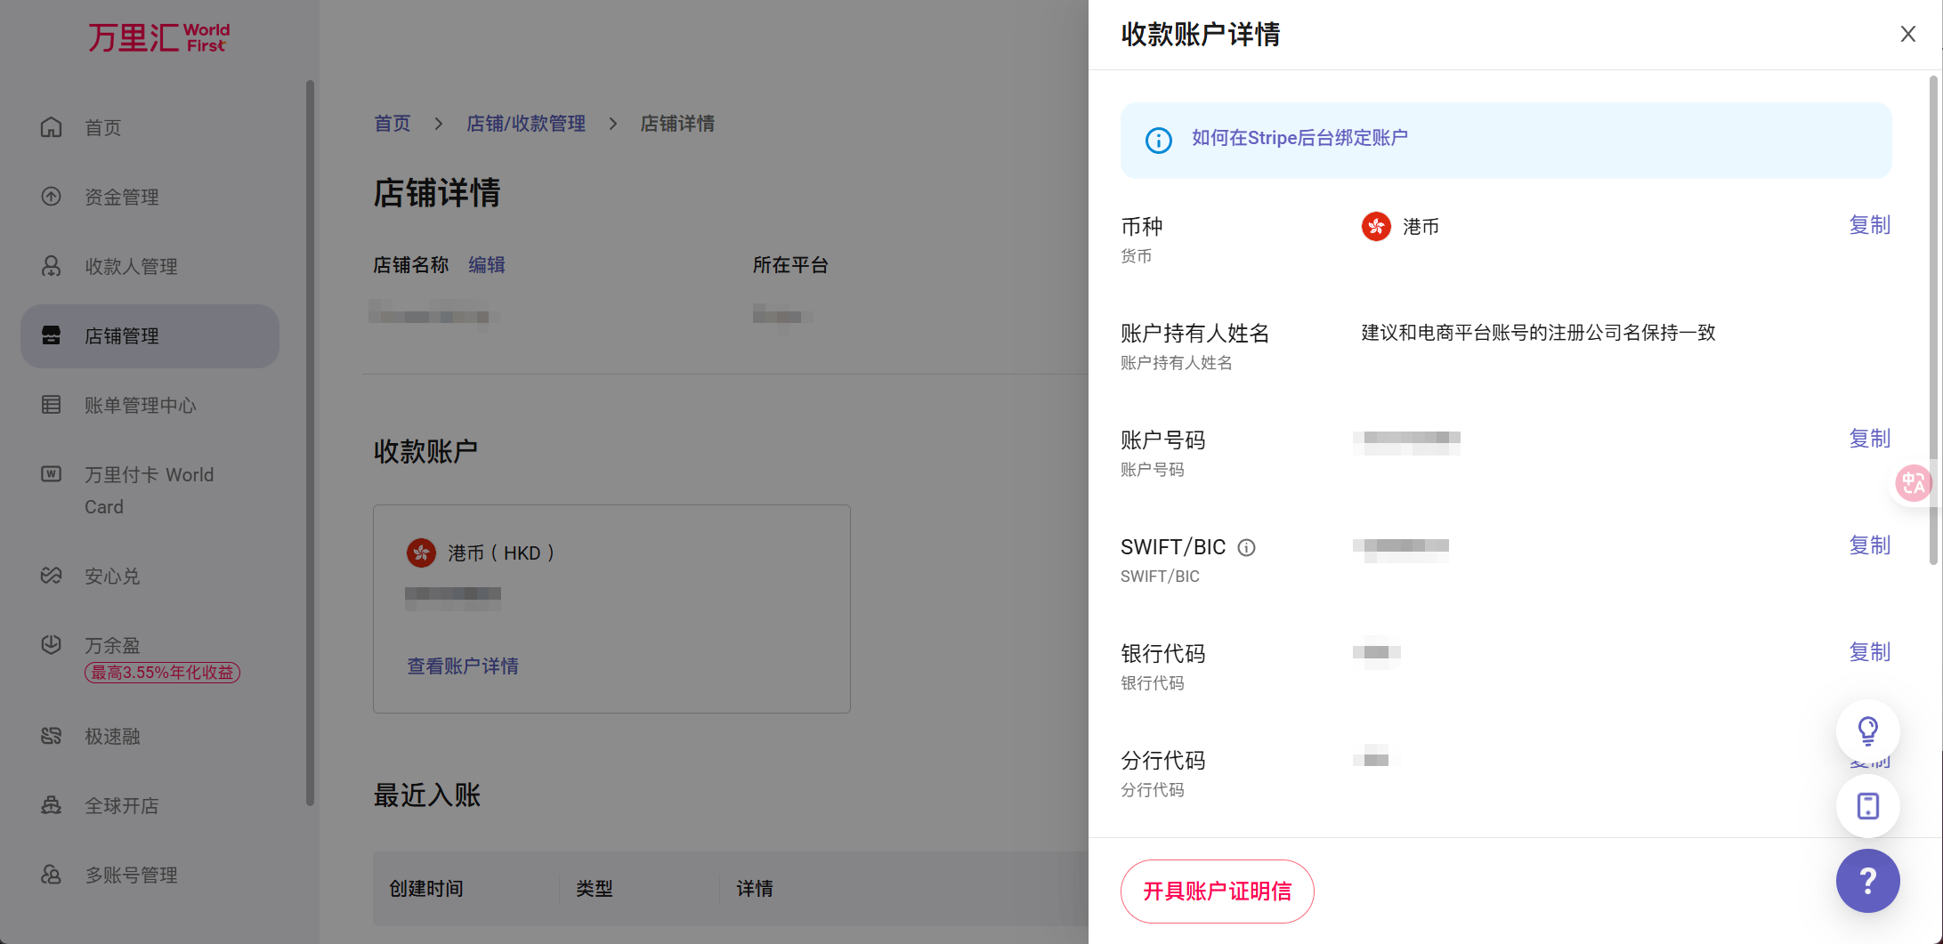Copy the 账户号码 value

[1869, 439]
